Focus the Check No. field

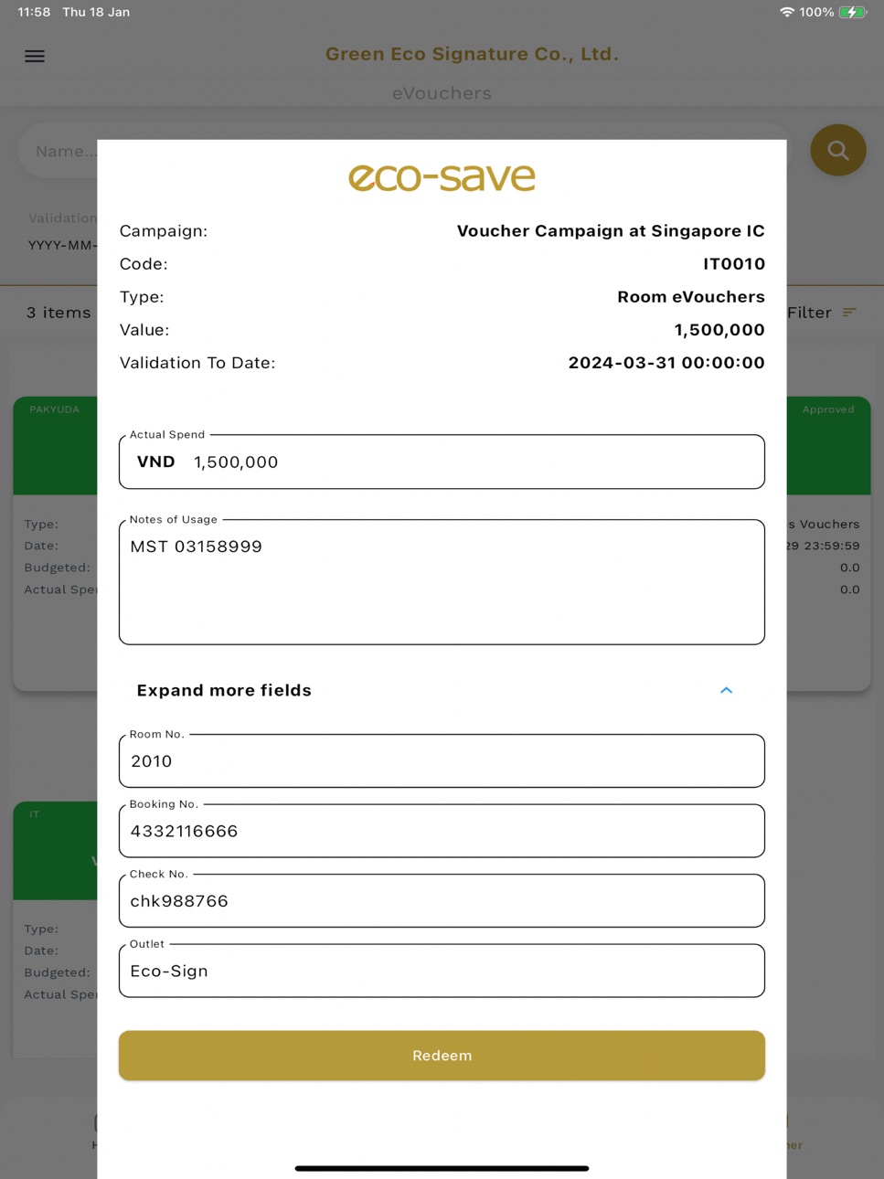click(442, 900)
